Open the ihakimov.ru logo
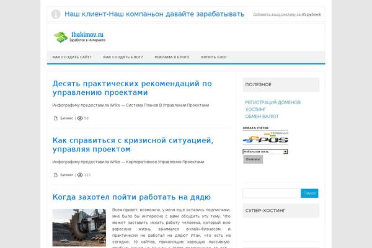372x248 pixels. point(79,37)
